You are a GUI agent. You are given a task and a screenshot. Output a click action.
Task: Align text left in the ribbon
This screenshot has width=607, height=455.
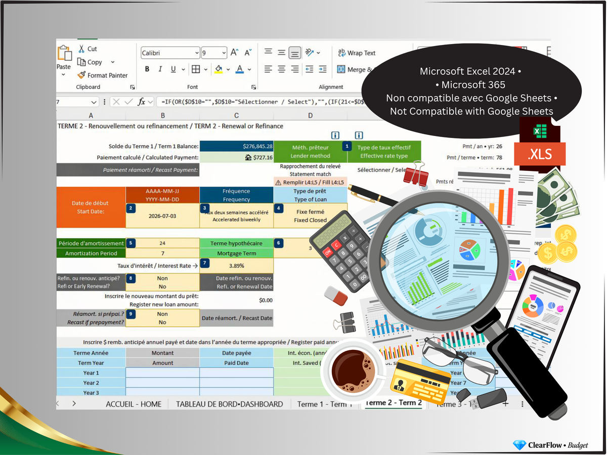pyautogui.click(x=268, y=69)
